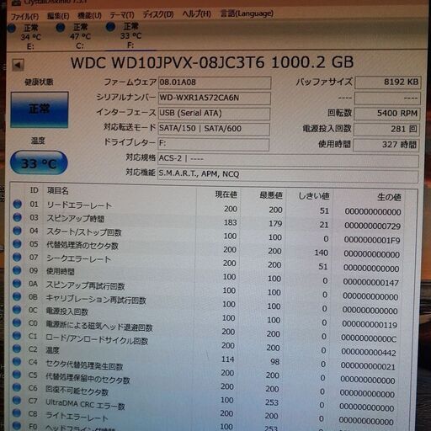The height and width of the screenshot is (431, 431).
Task: Select the UltraDMA CRC エラー数 attribute name
Action: pyautogui.click(x=85, y=405)
